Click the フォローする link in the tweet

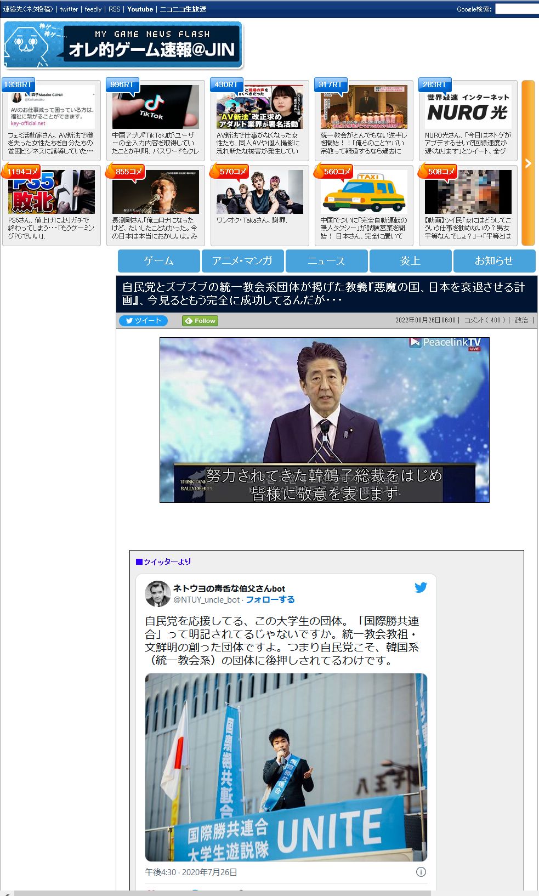[x=270, y=600]
